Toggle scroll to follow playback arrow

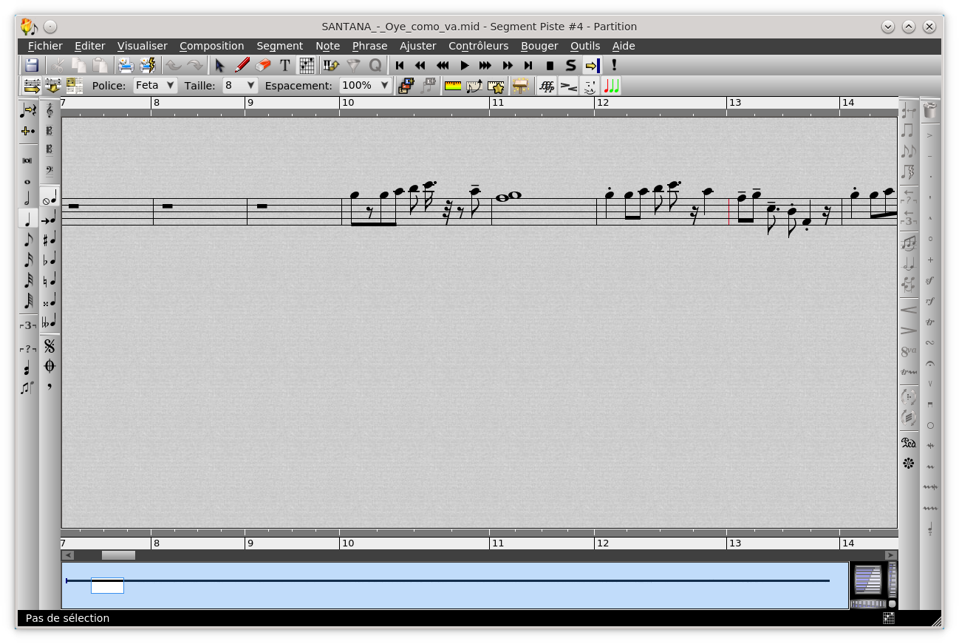[x=592, y=65]
